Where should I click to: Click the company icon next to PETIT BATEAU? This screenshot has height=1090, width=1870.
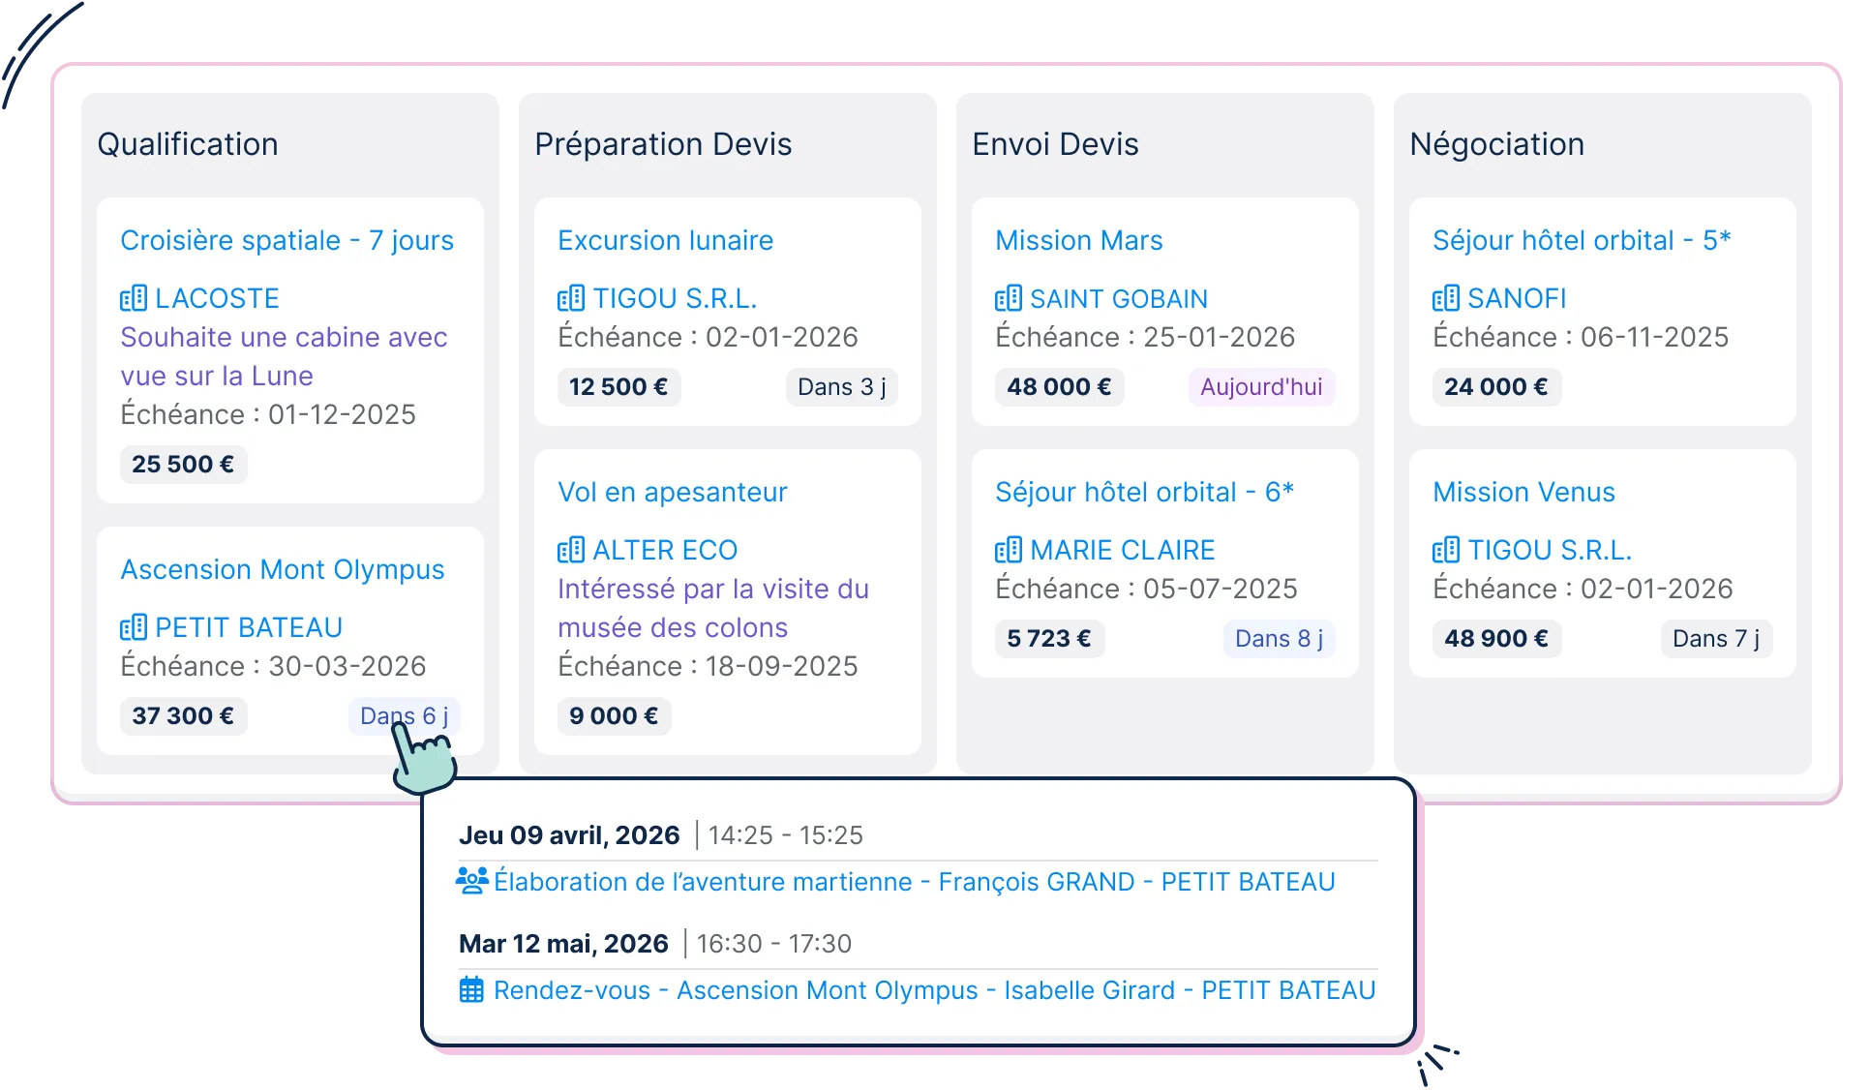(x=134, y=627)
